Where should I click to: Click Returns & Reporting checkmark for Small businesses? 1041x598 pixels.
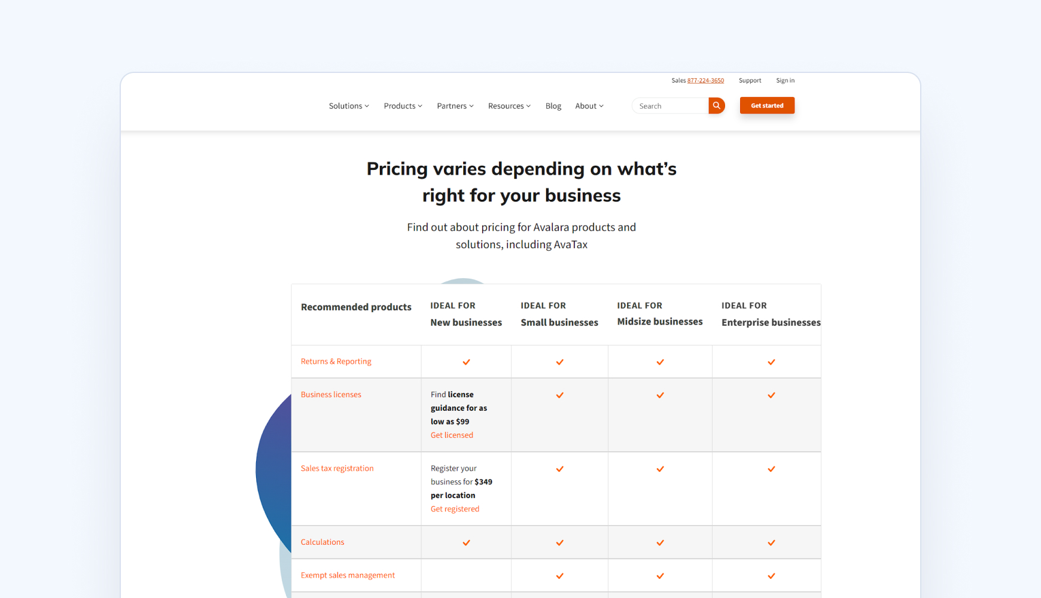(x=559, y=362)
